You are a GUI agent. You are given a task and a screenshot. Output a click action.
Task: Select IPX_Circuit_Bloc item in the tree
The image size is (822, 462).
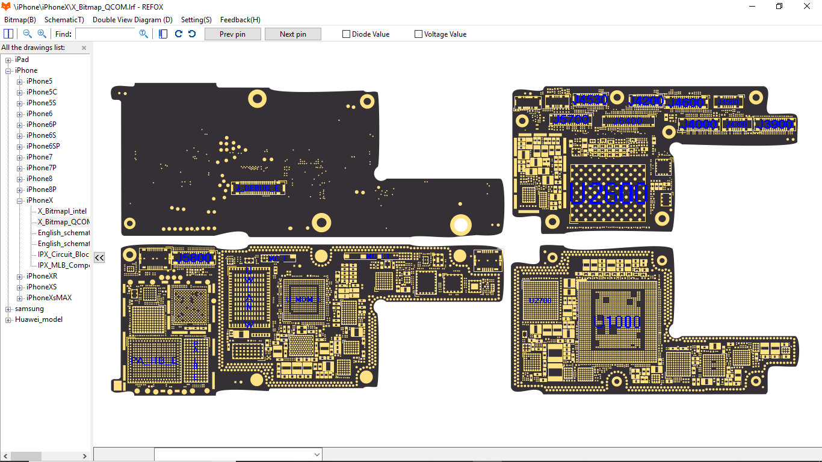(x=63, y=254)
